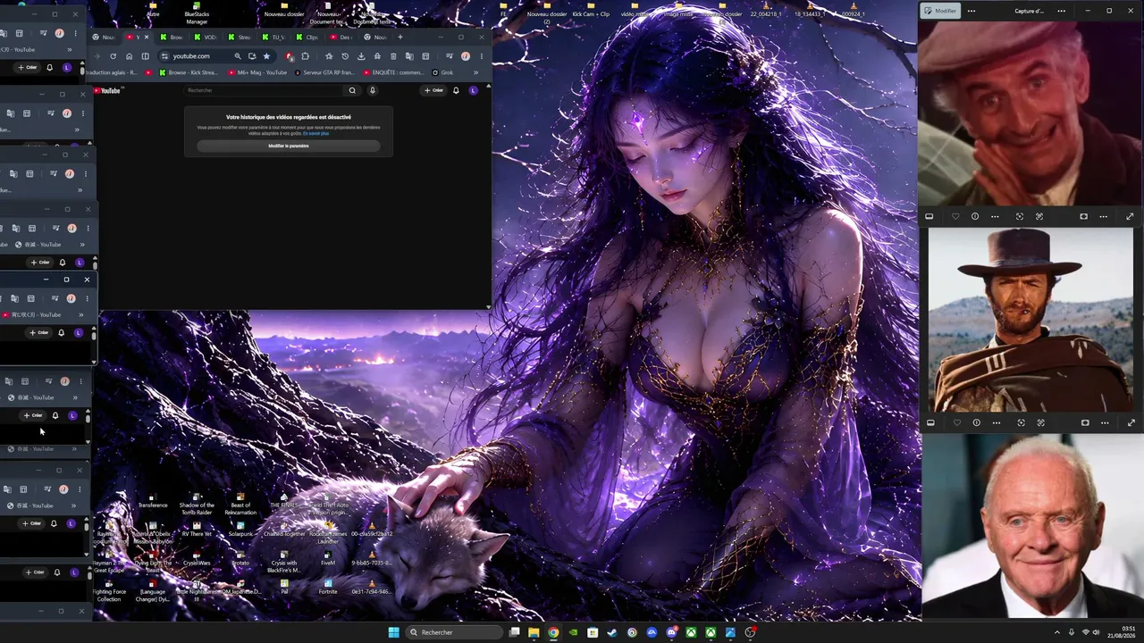
Task: Open the Browse - Kick Stream bookmark
Action: (x=188, y=72)
